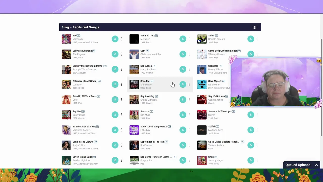Click microphone button for Sally MacLennane
The height and width of the screenshot is (182, 323).
point(115,54)
